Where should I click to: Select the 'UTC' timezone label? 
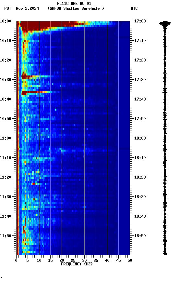click(134, 8)
